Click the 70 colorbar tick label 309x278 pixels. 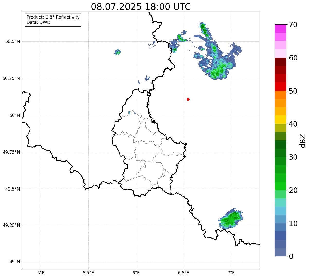293,25
